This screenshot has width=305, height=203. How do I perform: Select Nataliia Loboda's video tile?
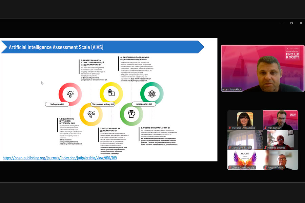[x=281, y=140]
